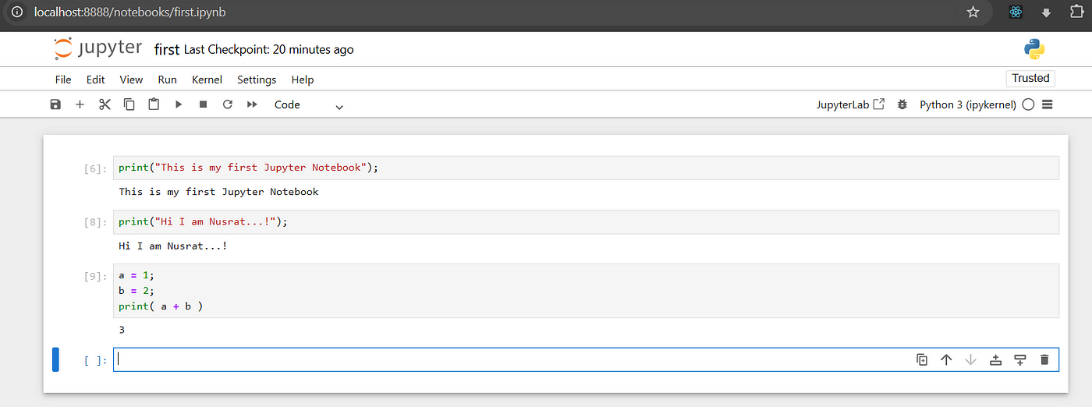Switch kernel via Python 3 (ipykernel)
Viewport: 1092px width, 407px height.
[x=968, y=104]
